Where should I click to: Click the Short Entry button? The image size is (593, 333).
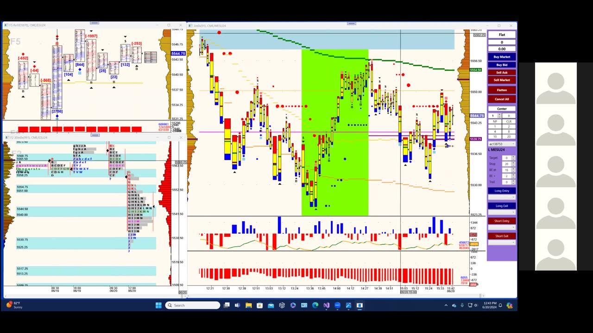coord(502,221)
